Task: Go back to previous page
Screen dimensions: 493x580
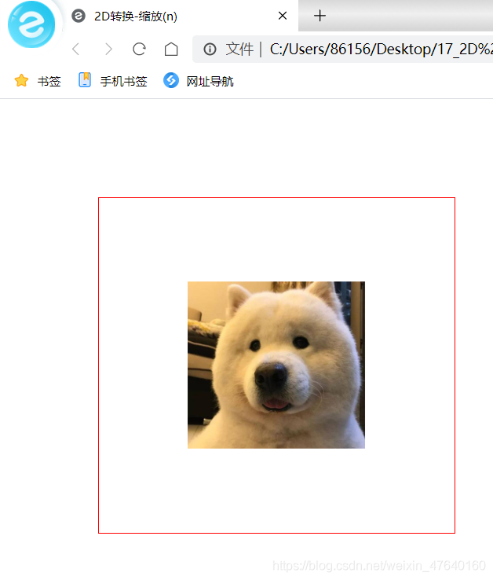Action: point(76,49)
